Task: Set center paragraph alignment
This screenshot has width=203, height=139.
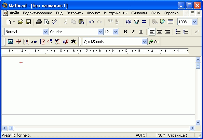Action: coord(160,32)
